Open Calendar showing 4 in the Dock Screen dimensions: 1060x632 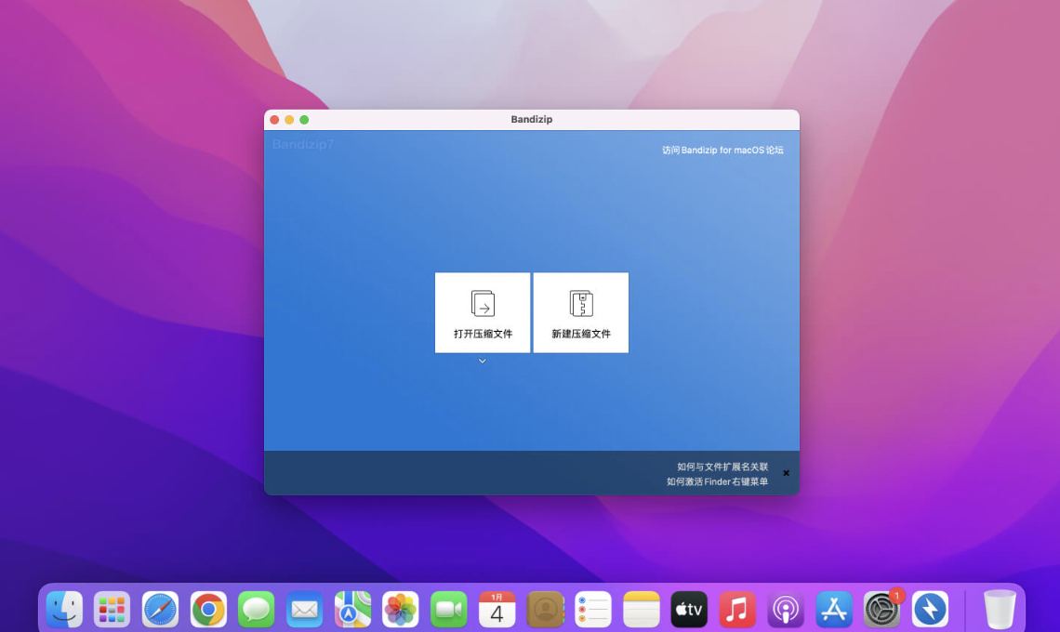(x=497, y=609)
